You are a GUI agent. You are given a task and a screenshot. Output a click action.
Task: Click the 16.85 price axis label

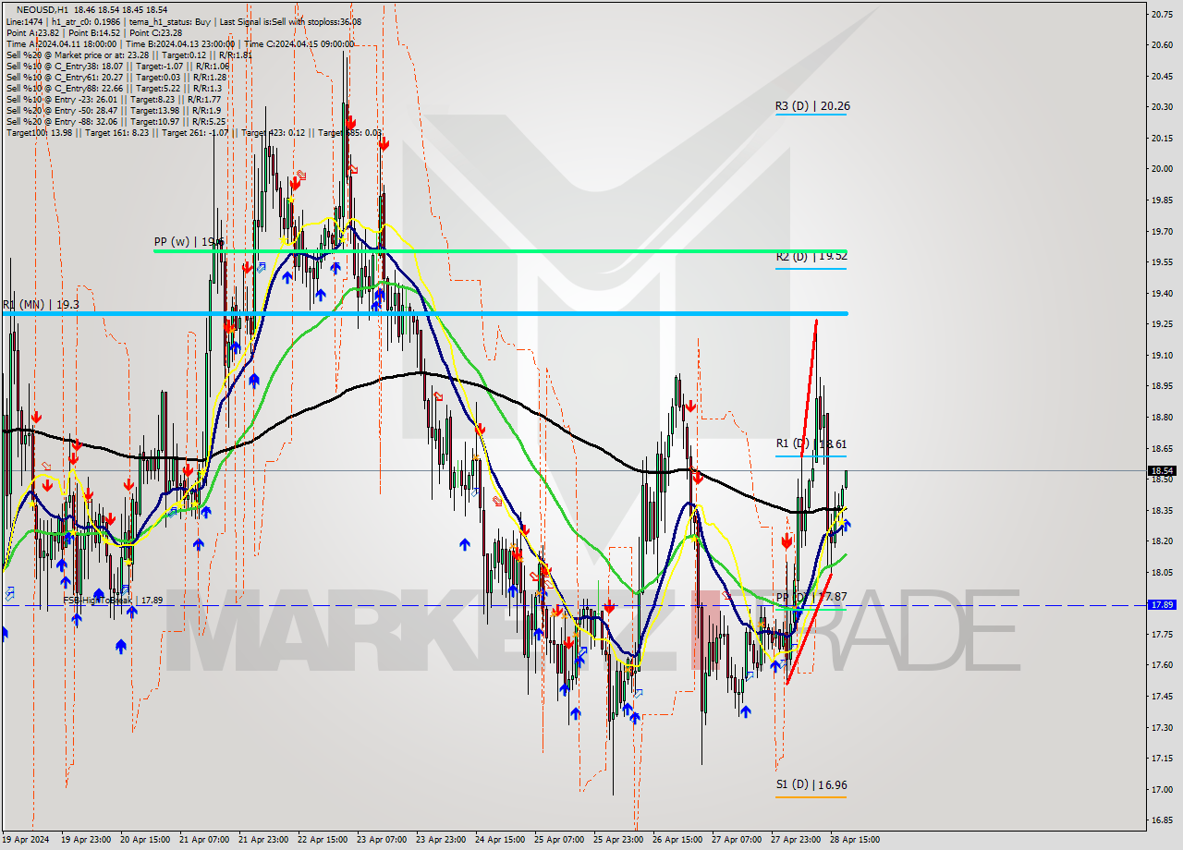1162,820
